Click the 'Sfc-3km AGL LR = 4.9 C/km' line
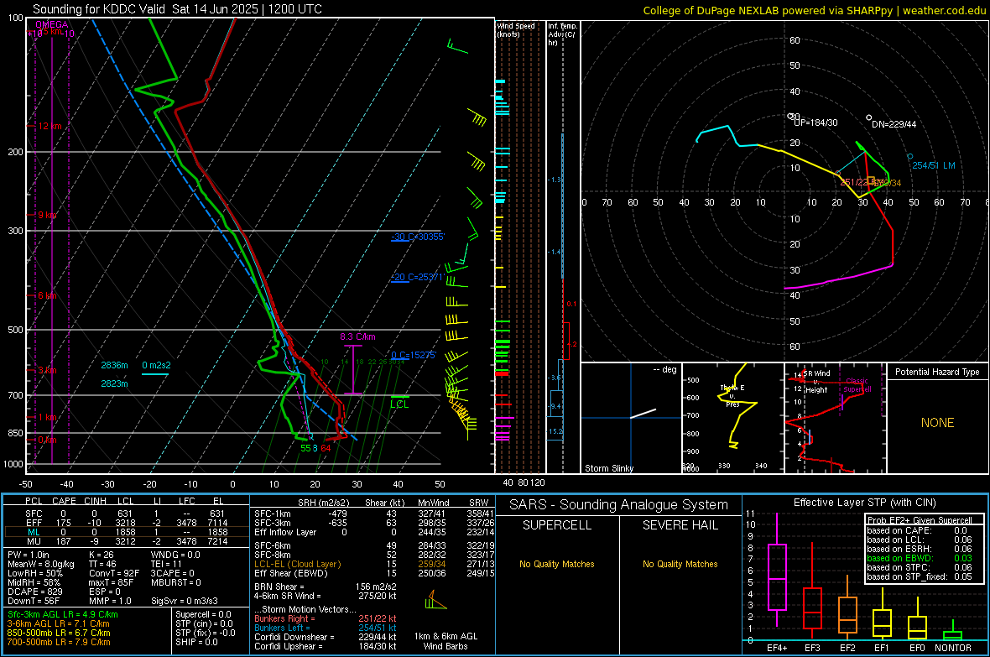The width and height of the screenshot is (990, 657). coord(63,614)
